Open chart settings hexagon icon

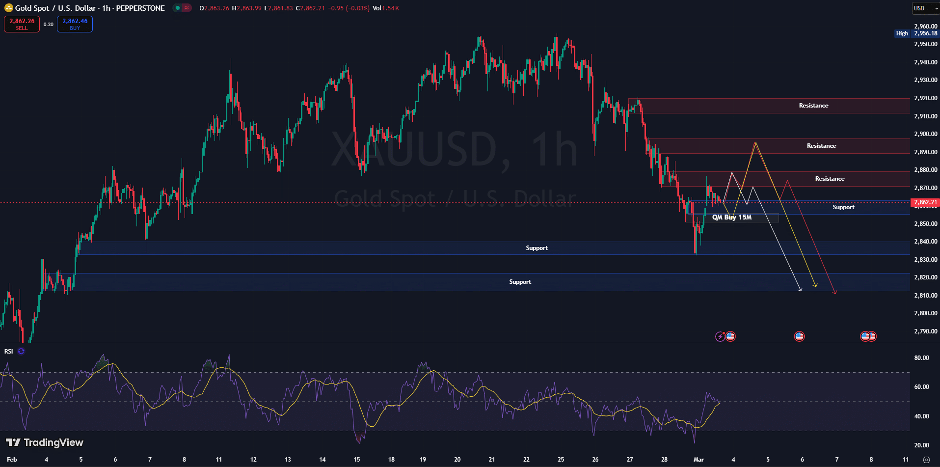tap(926, 460)
